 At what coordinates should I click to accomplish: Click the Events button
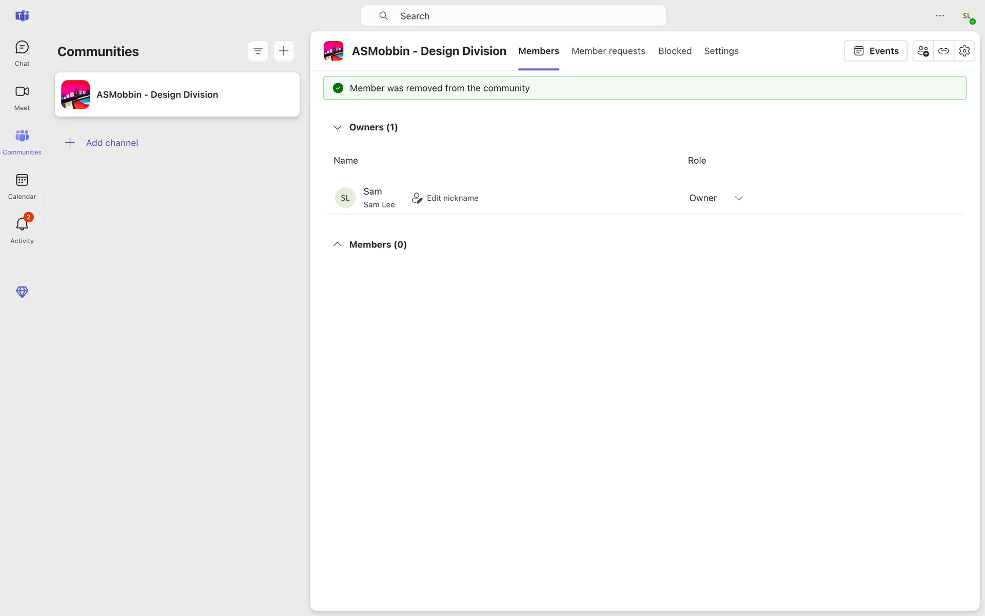pos(875,51)
